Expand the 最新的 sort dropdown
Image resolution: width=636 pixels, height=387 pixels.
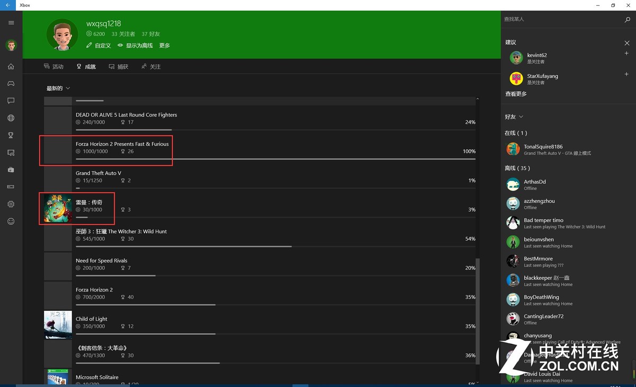pos(58,89)
